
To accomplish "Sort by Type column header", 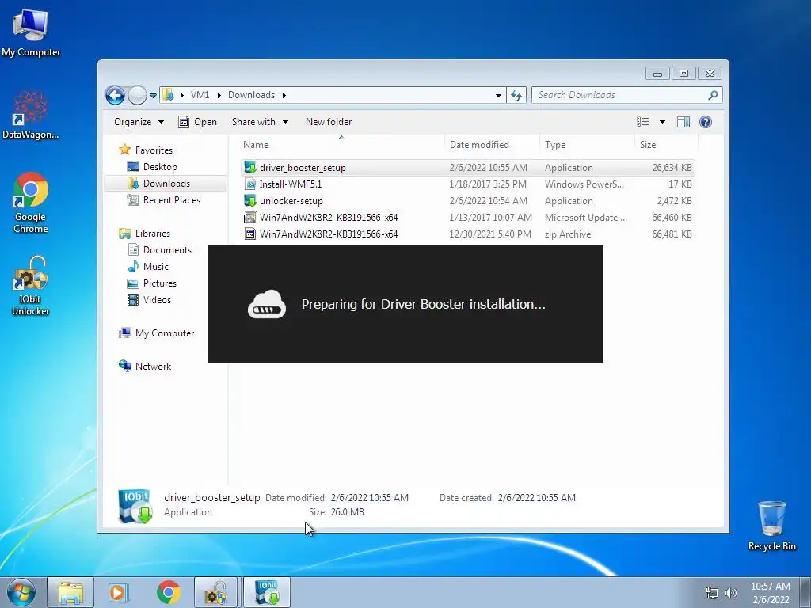I will [587, 145].
